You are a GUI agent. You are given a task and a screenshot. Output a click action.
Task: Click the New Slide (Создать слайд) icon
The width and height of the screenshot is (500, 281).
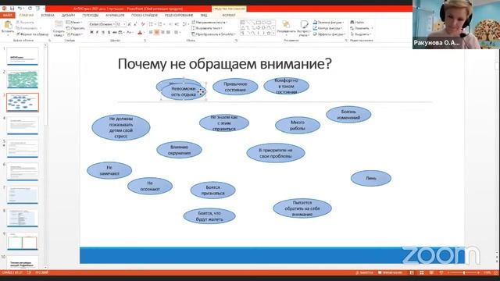[59, 25]
